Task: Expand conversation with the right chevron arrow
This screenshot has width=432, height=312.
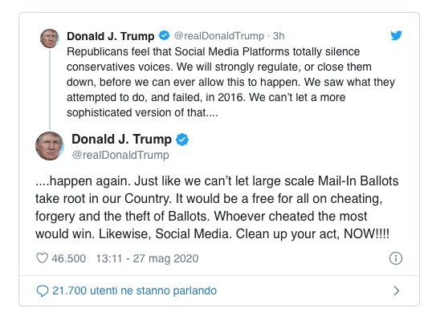Action: (396, 291)
